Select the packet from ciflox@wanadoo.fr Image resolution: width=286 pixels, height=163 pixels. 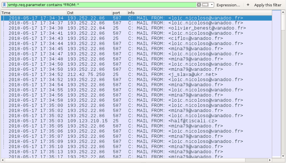click(x=136, y=38)
